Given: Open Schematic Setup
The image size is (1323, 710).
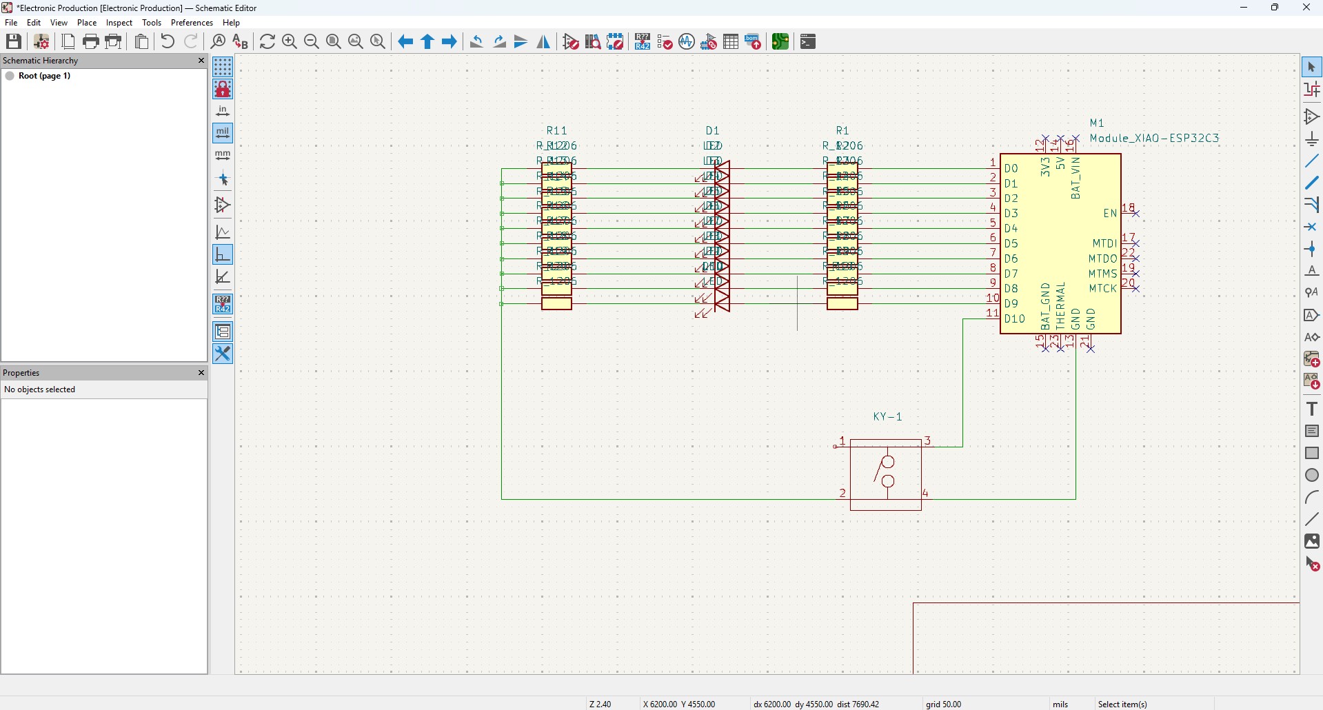Looking at the screenshot, I should (41, 41).
